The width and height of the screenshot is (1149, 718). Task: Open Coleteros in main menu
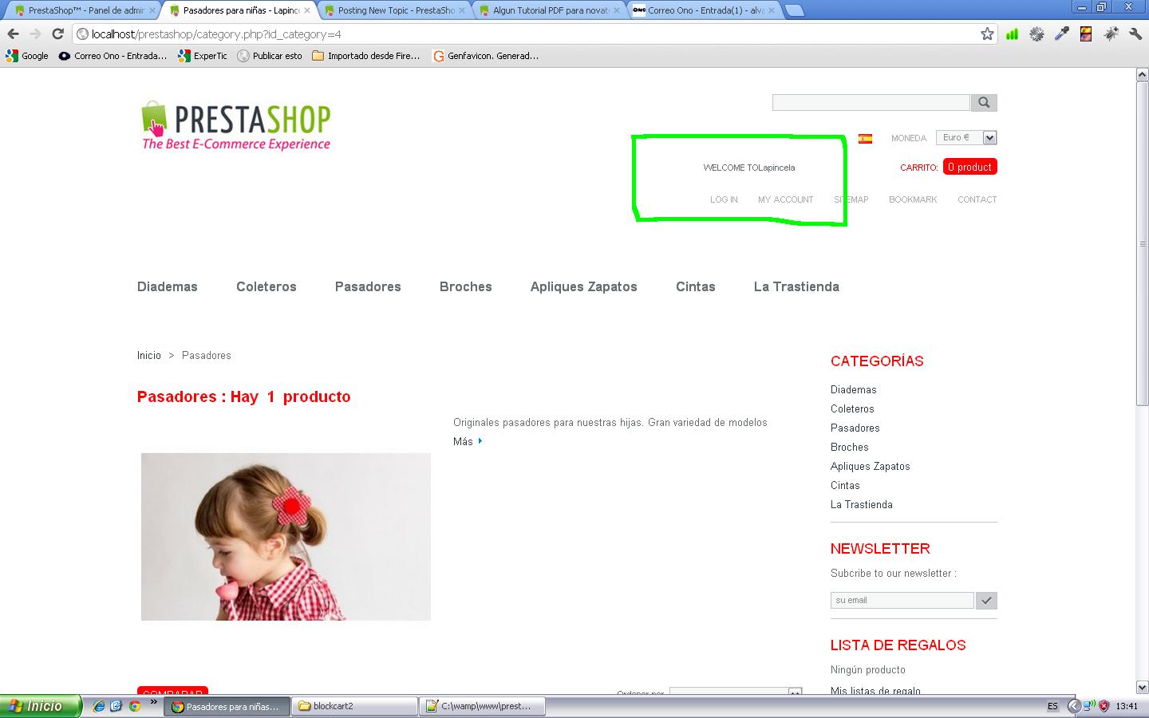click(267, 286)
